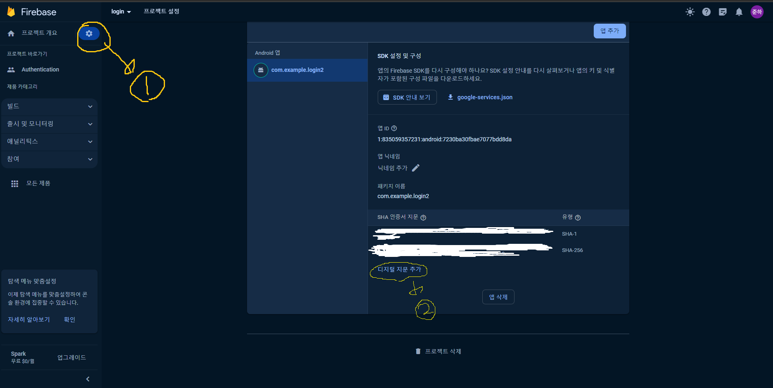Open project settings gear icon

[x=89, y=33]
